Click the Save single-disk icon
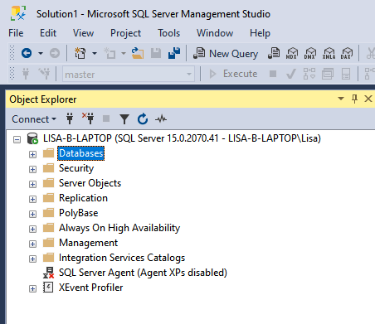 point(156,53)
